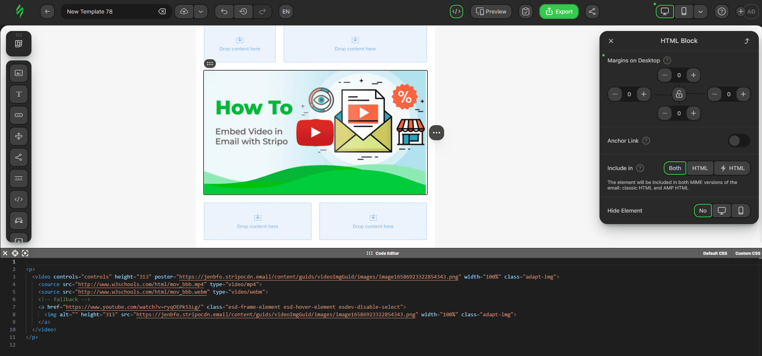Select 'Both' in Include in options
Viewport: 762px width, 356px height.
[675, 168]
